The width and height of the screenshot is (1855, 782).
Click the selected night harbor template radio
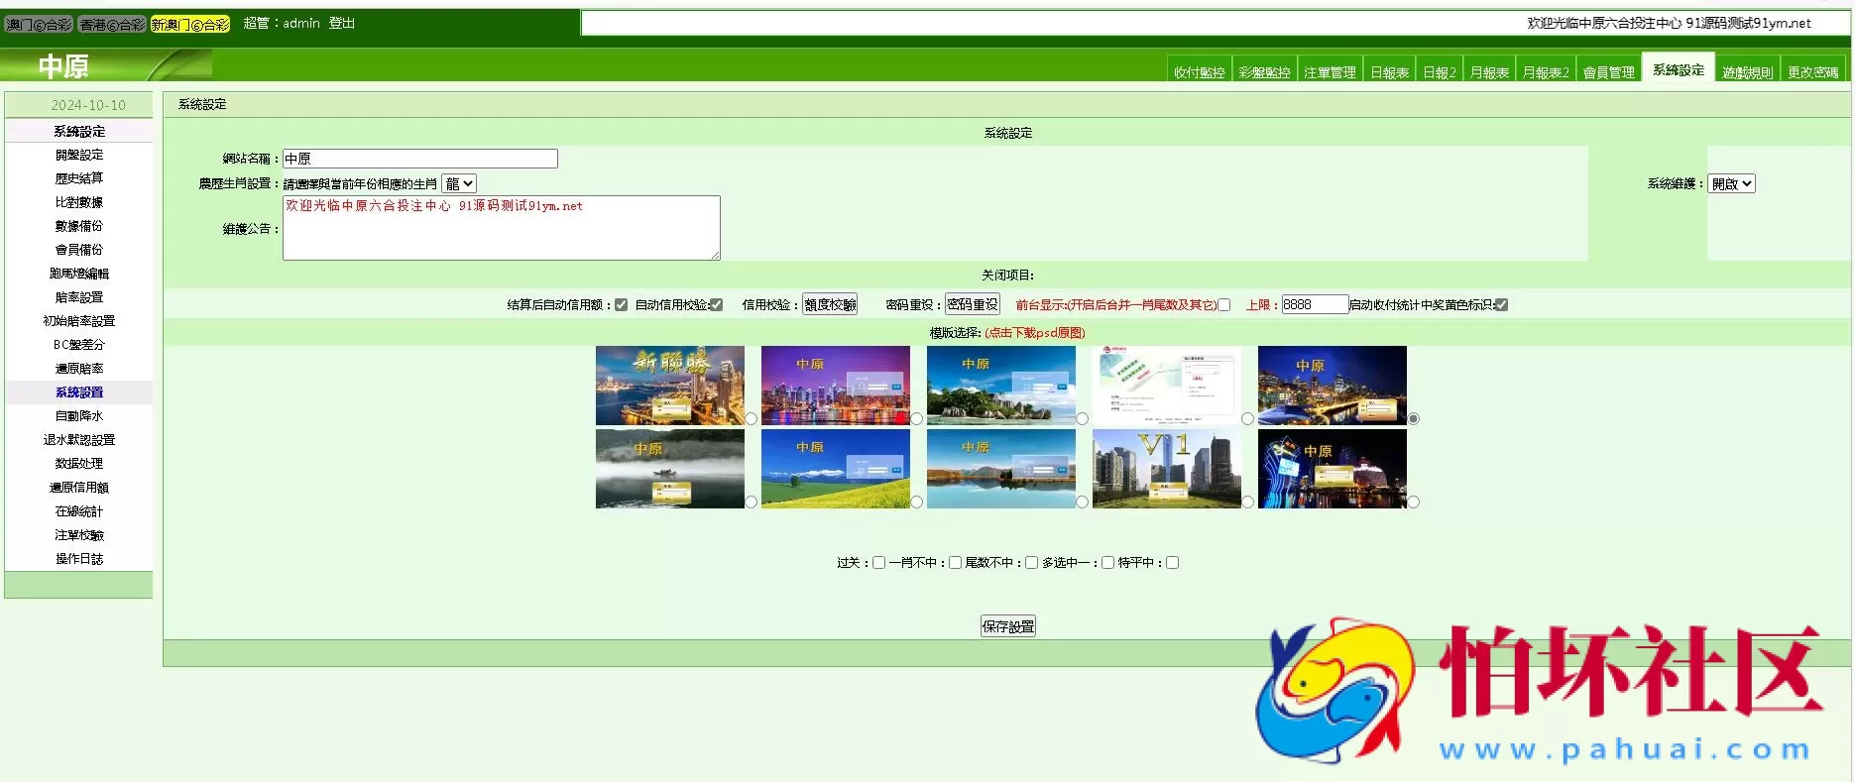pos(1413,419)
